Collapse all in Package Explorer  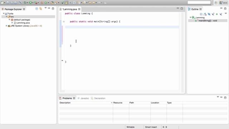(x=36, y=9)
